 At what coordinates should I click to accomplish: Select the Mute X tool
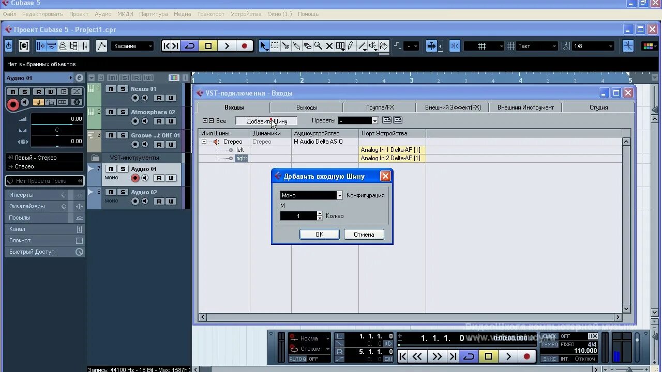point(329,46)
